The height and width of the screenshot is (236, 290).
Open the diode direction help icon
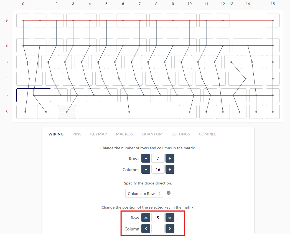tap(168, 193)
